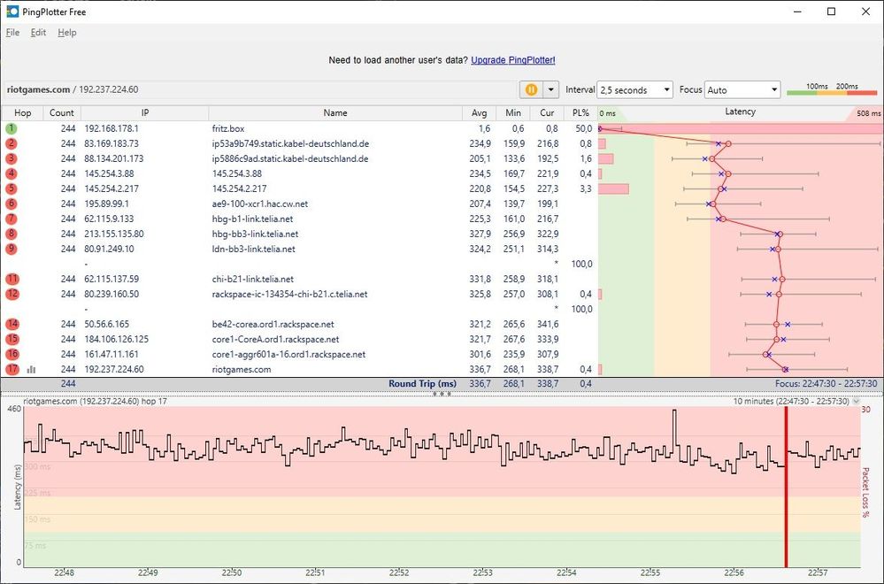Click the IP column header
Viewport: 884px width, 584px height.
pos(145,112)
